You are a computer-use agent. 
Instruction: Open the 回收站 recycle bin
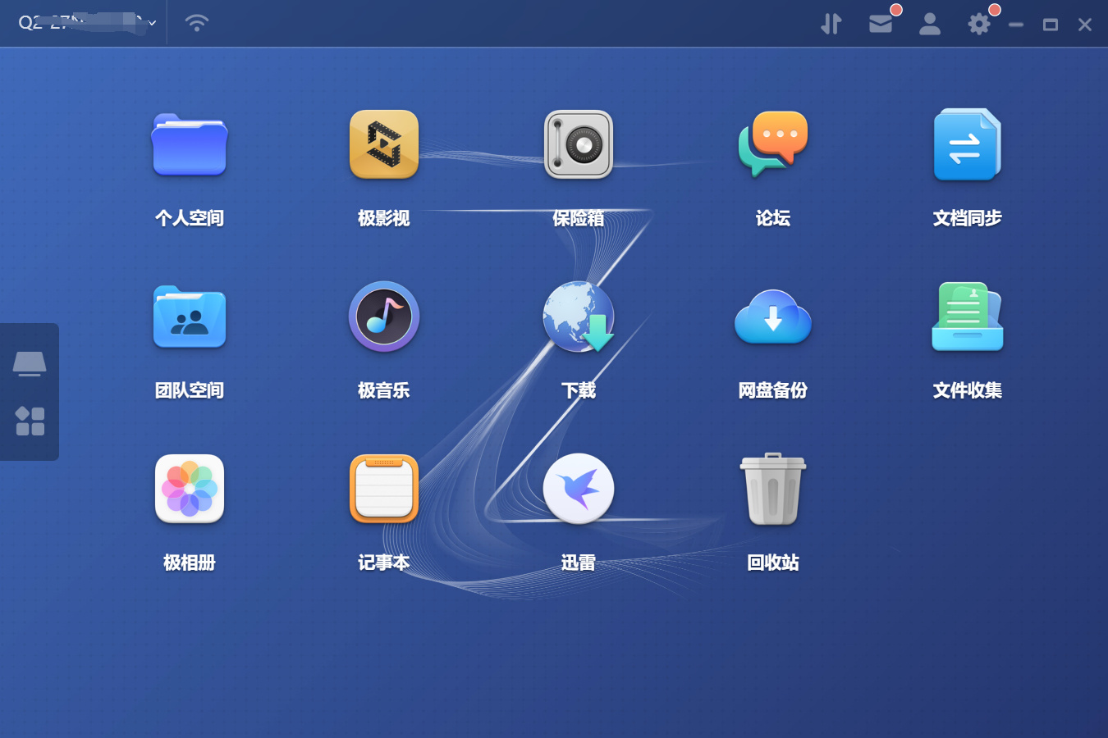point(773,490)
